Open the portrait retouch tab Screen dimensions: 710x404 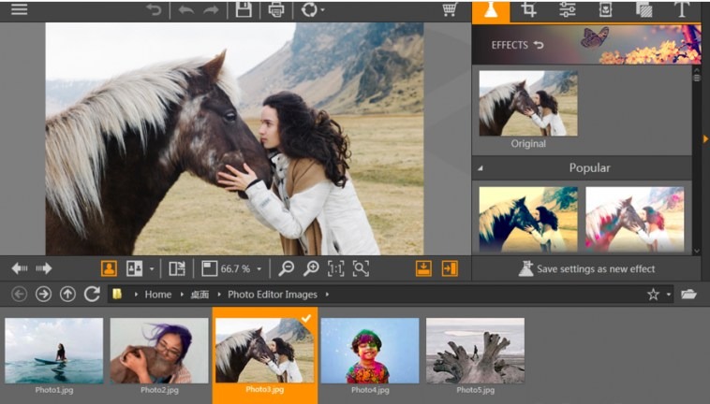(605, 9)
